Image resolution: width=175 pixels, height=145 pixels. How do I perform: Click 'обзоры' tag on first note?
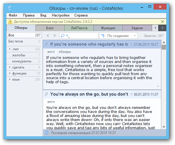click(65, 52)
